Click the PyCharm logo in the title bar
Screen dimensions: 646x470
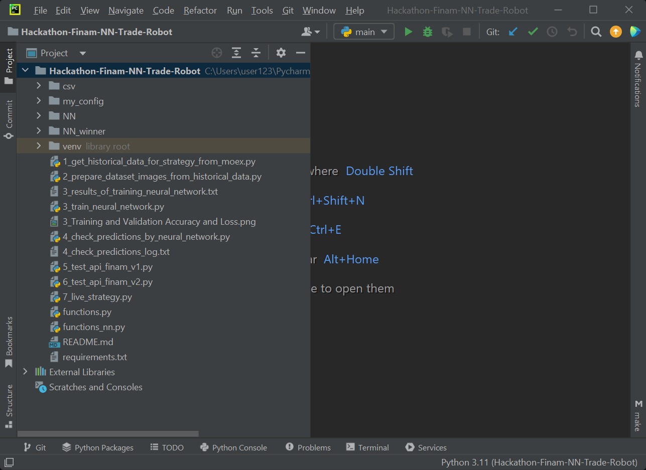pyautogui.click(x=15, y=10)
